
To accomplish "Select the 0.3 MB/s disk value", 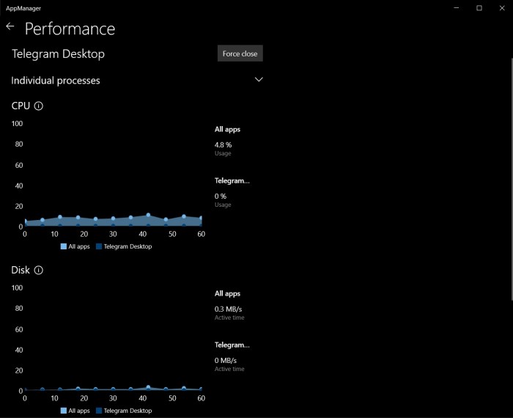I will tap(229, 309).
